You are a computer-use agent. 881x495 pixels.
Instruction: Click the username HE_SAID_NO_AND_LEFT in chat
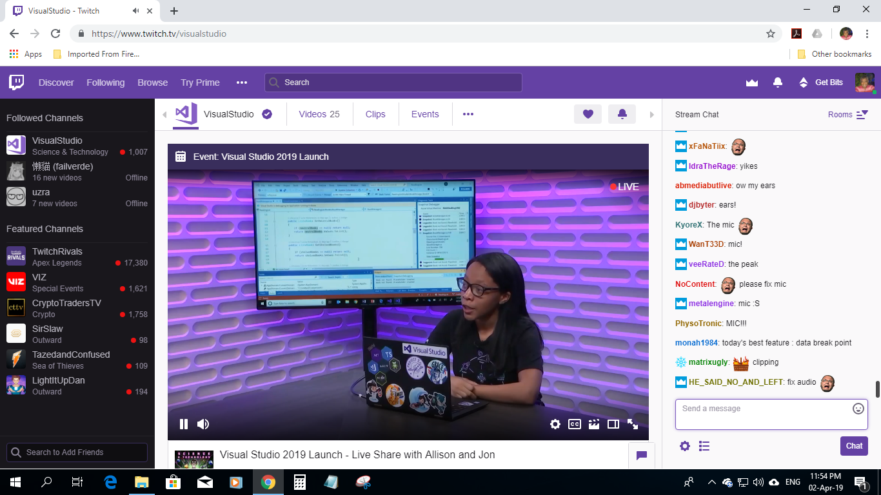[736, 382]
